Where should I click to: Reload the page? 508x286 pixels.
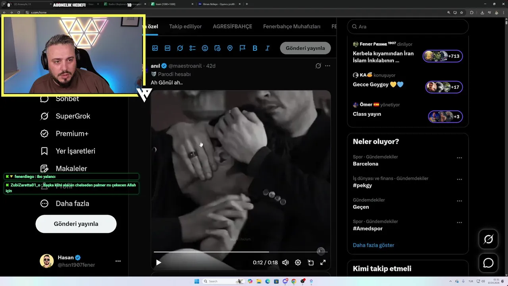click(x=18, y=12)
